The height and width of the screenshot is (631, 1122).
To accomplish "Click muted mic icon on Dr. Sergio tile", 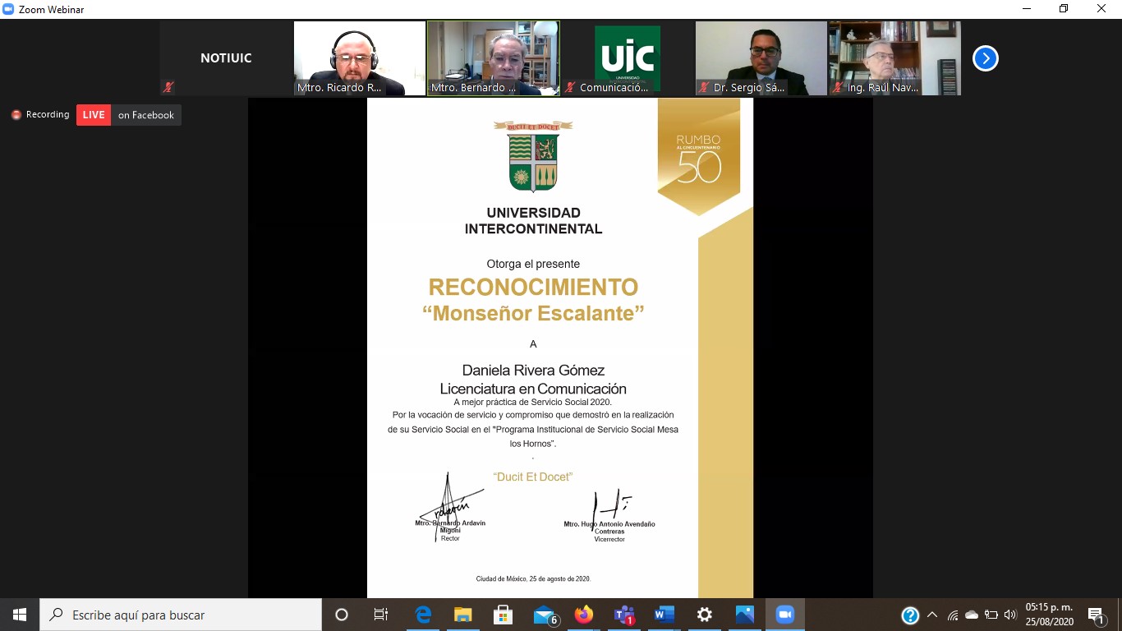I will tap(704, 87).
